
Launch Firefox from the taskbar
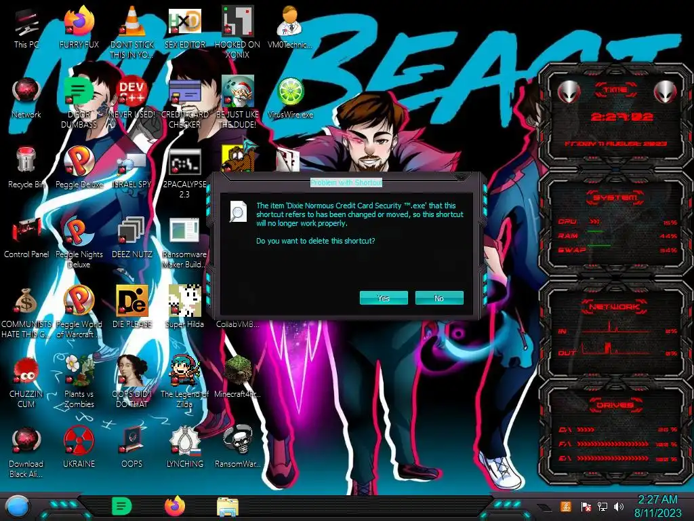(175, 506)
